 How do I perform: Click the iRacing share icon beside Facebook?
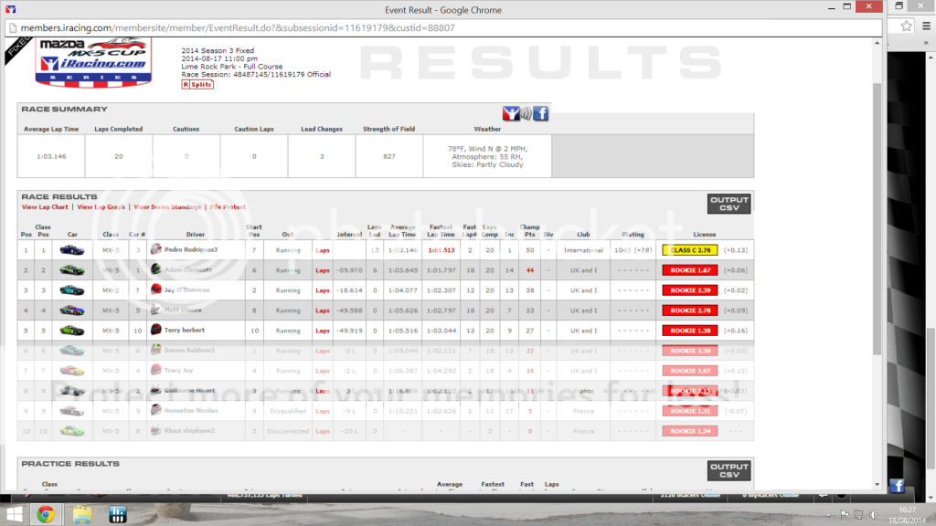point(510,113)
